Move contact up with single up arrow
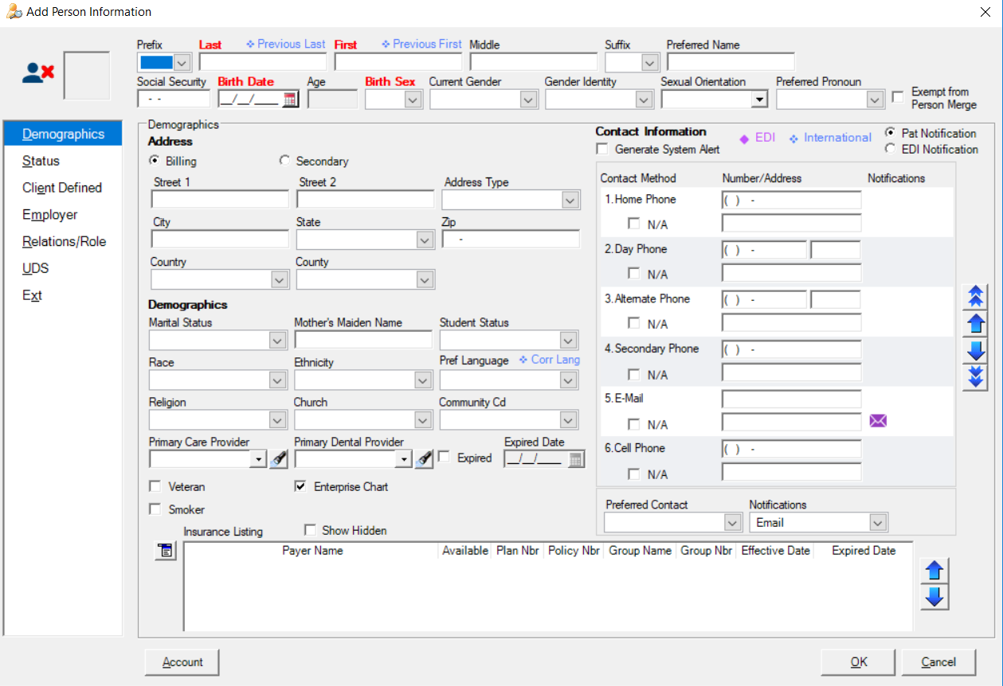This screenshot has width=1003, height=686. (x=975, y=323)
